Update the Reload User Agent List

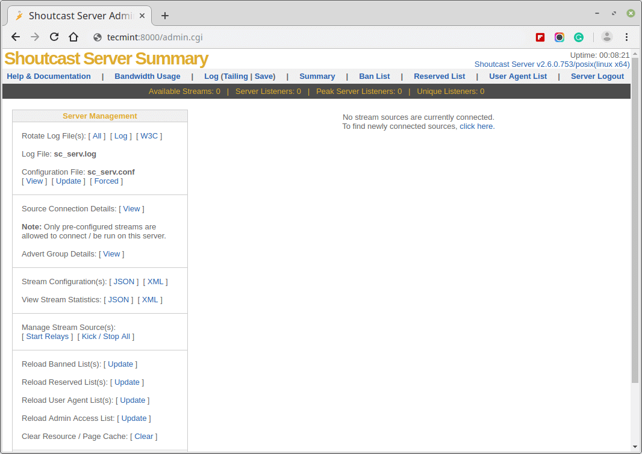coord(132,400)
